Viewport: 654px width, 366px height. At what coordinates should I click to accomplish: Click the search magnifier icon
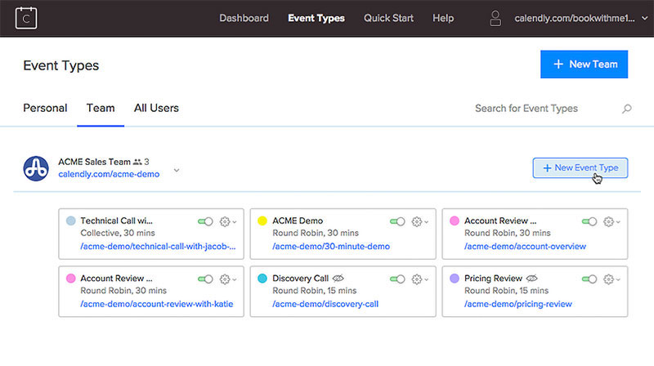pos(626,109)
